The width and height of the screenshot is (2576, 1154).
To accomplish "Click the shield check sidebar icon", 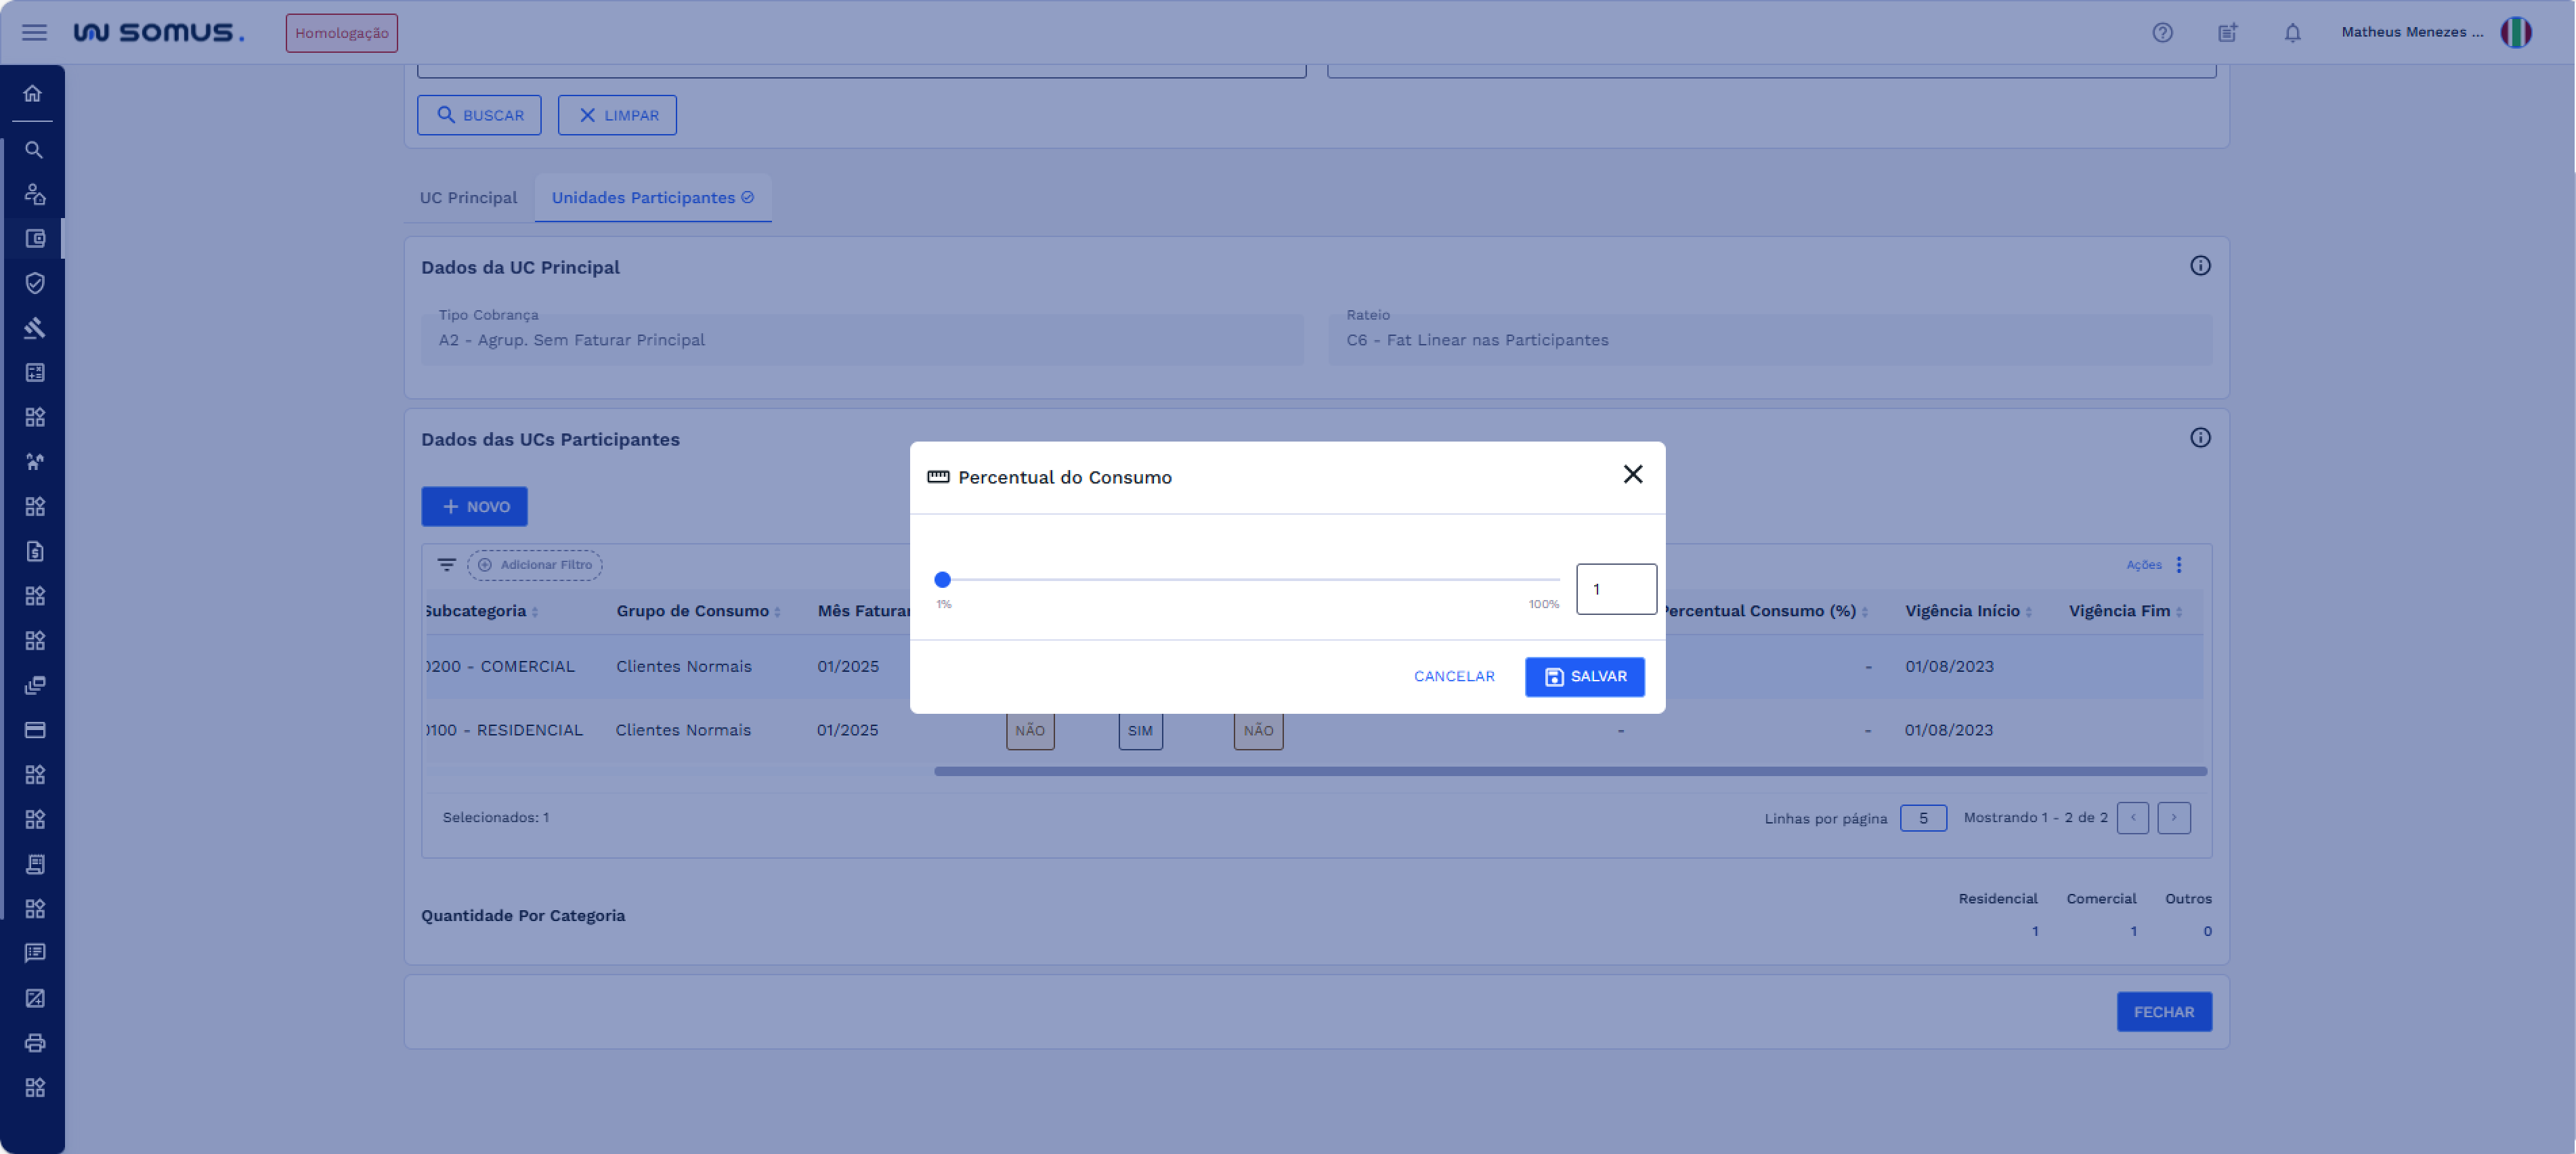I will tap(34, 283).
